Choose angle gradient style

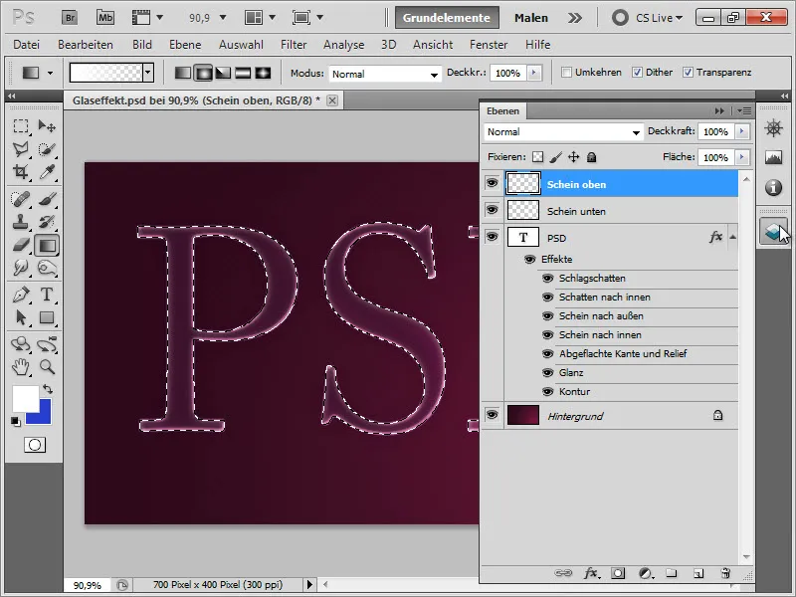(223, 73)
